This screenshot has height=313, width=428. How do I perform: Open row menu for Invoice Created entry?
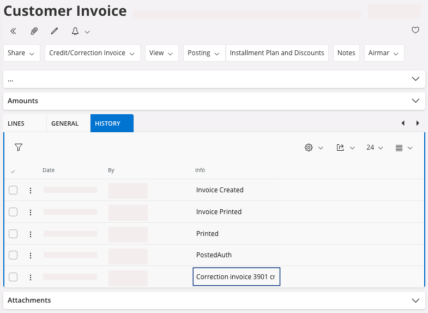31,190
